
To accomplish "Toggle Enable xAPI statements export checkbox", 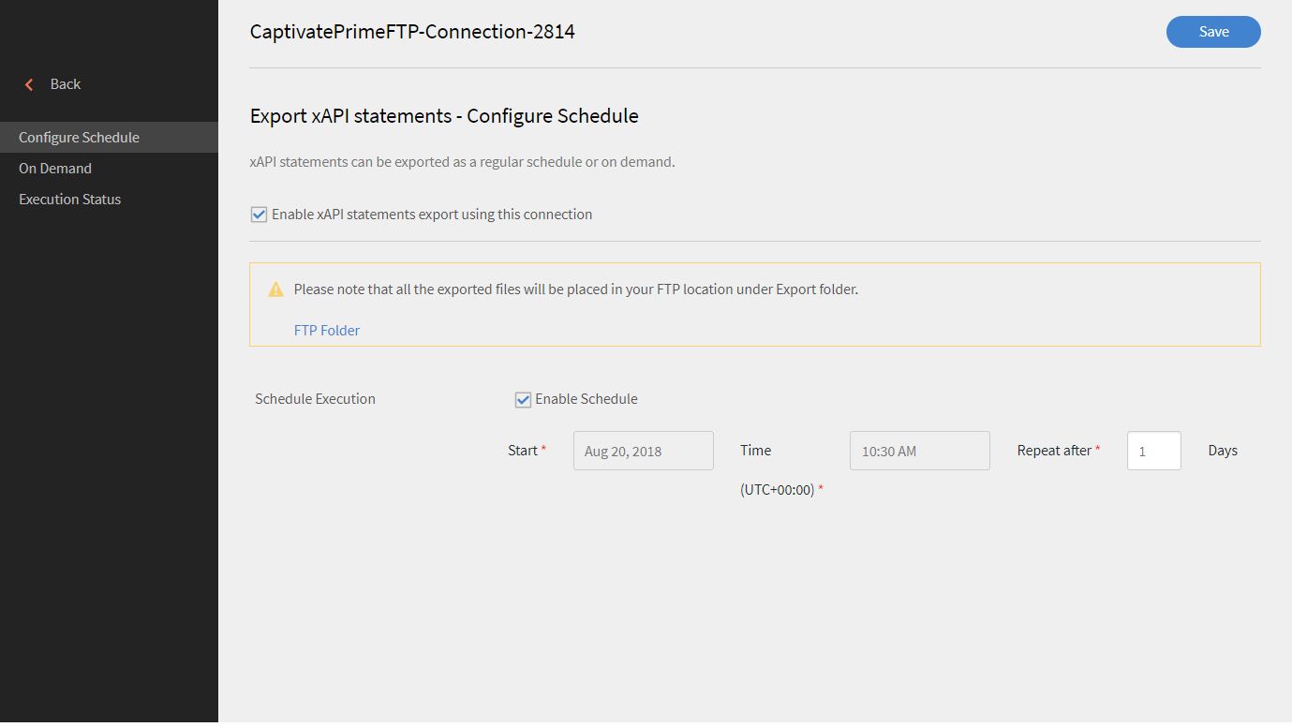I will pyautogui.click(x=260, y=215).
